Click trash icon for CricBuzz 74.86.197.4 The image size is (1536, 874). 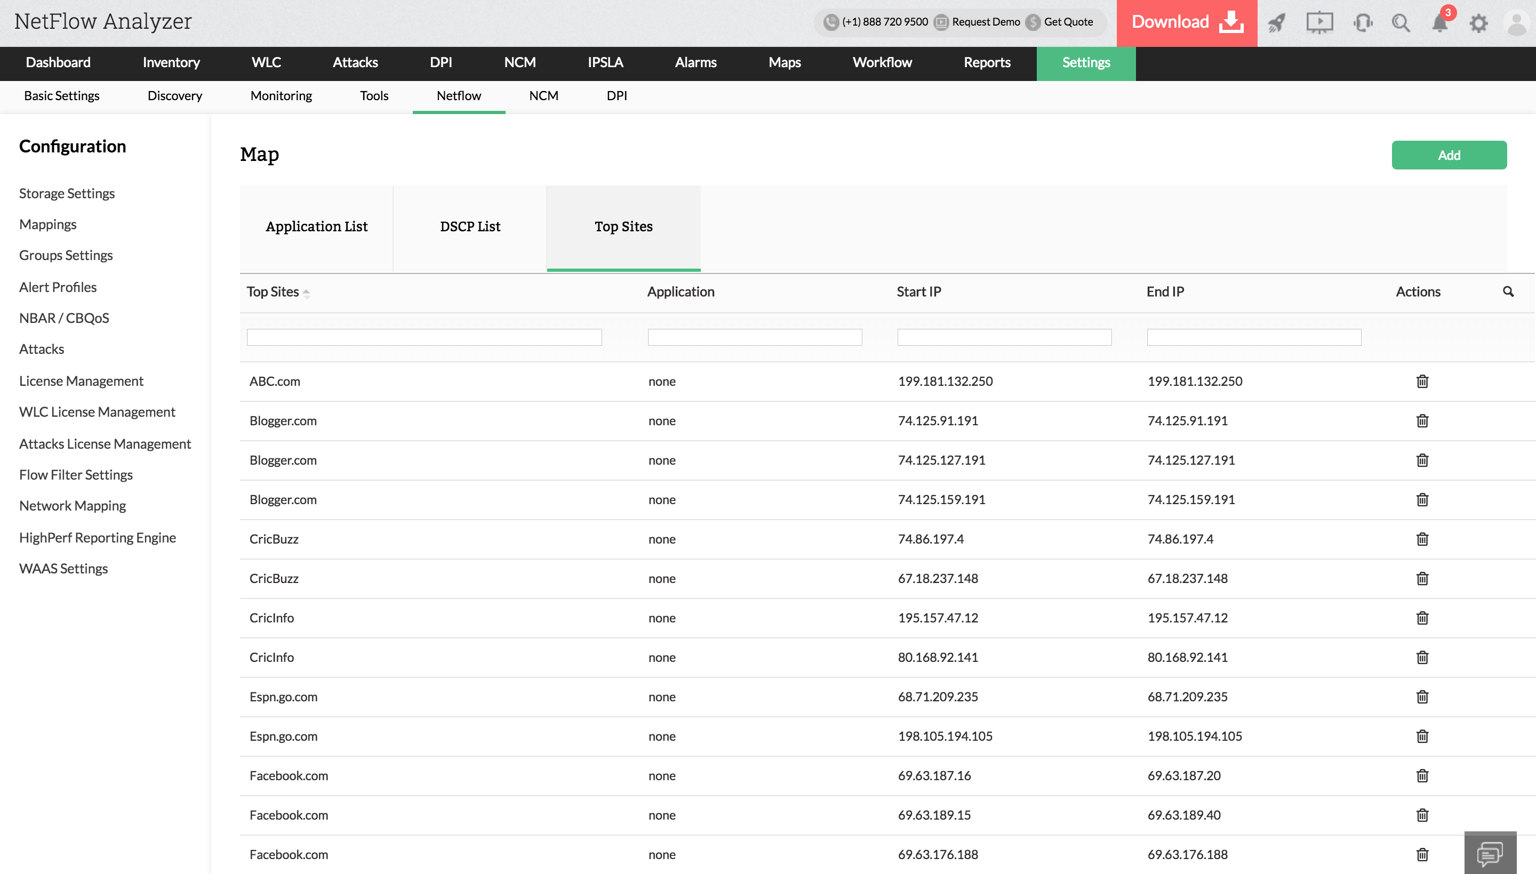tap(1422, 539)
